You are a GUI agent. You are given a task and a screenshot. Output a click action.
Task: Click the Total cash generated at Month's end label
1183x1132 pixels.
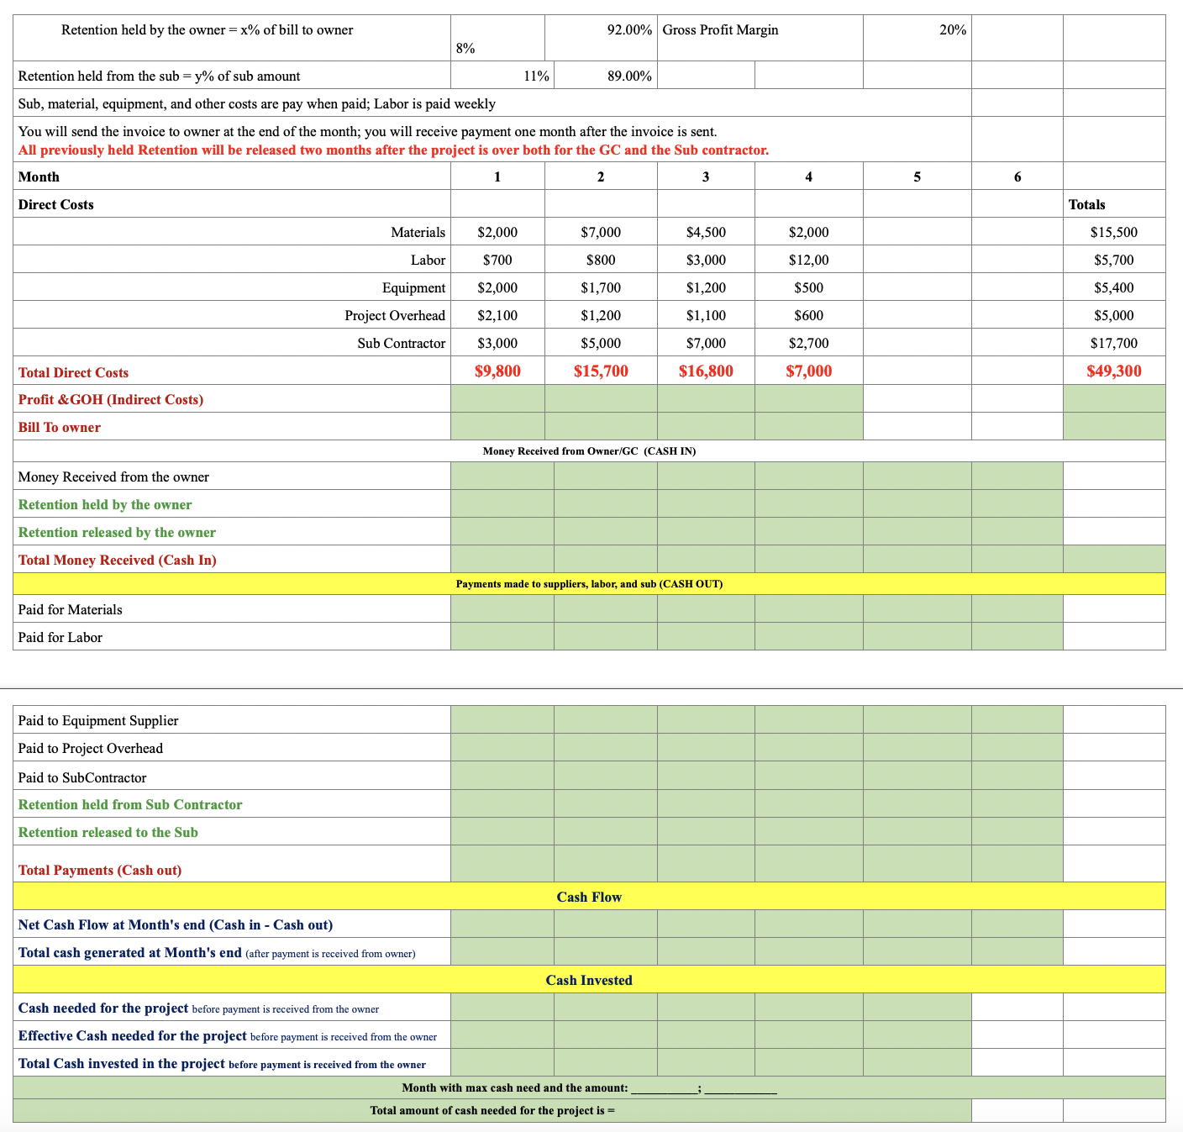click(x=217, y=952)
